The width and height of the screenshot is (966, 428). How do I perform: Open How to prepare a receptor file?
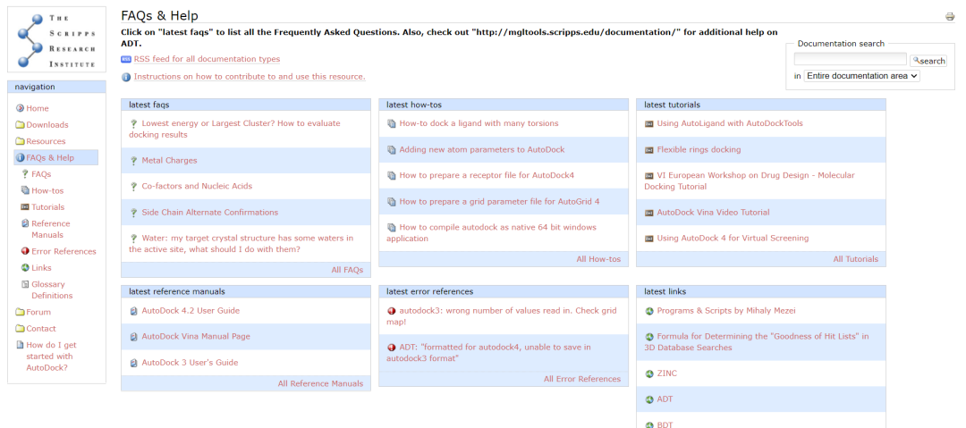click(487, 175)
